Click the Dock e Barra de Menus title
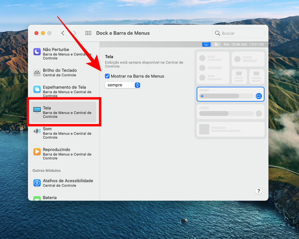This screenshot has width=299, height=239. coord(123,33)
